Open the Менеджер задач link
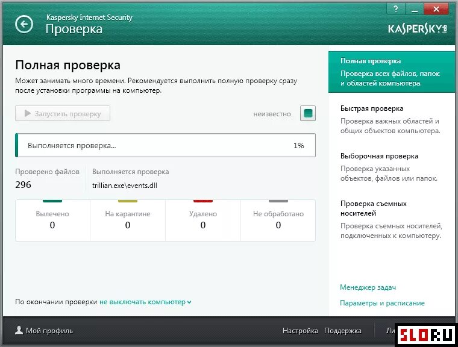The width and height of the screenshot is (458, 347). 368,287
